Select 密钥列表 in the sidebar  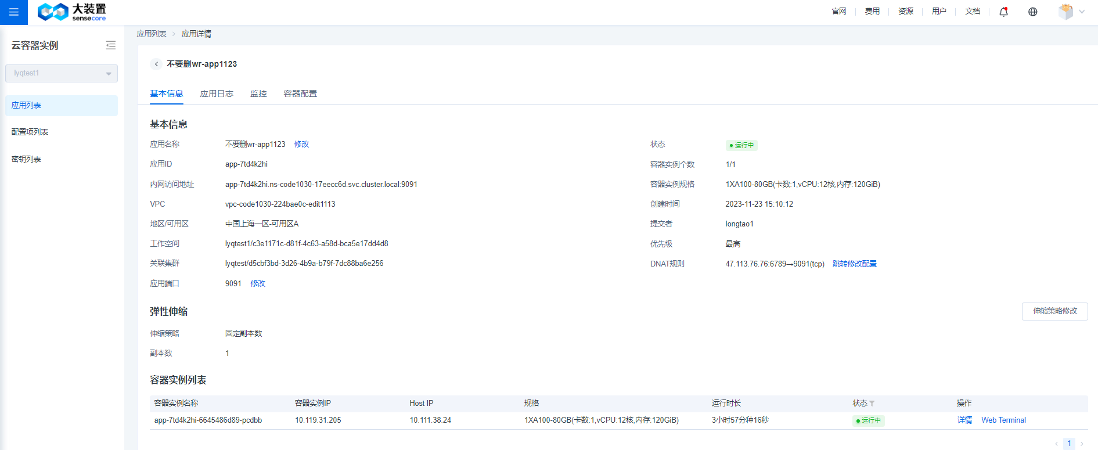click(26, 159)
